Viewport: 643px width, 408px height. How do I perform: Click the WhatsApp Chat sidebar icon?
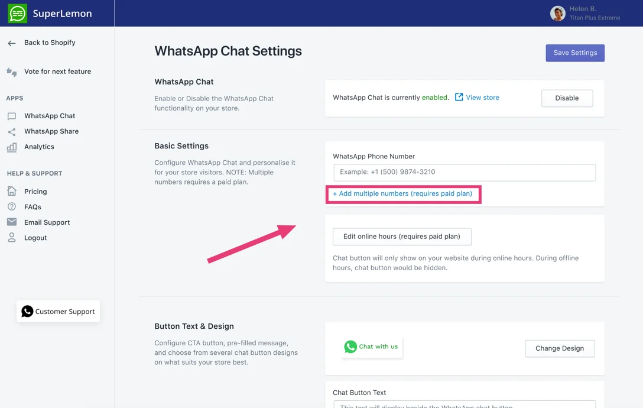tap(12, 116)
